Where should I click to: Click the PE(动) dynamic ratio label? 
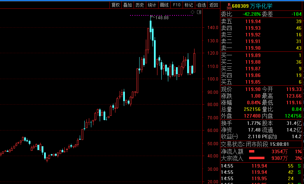270,136
